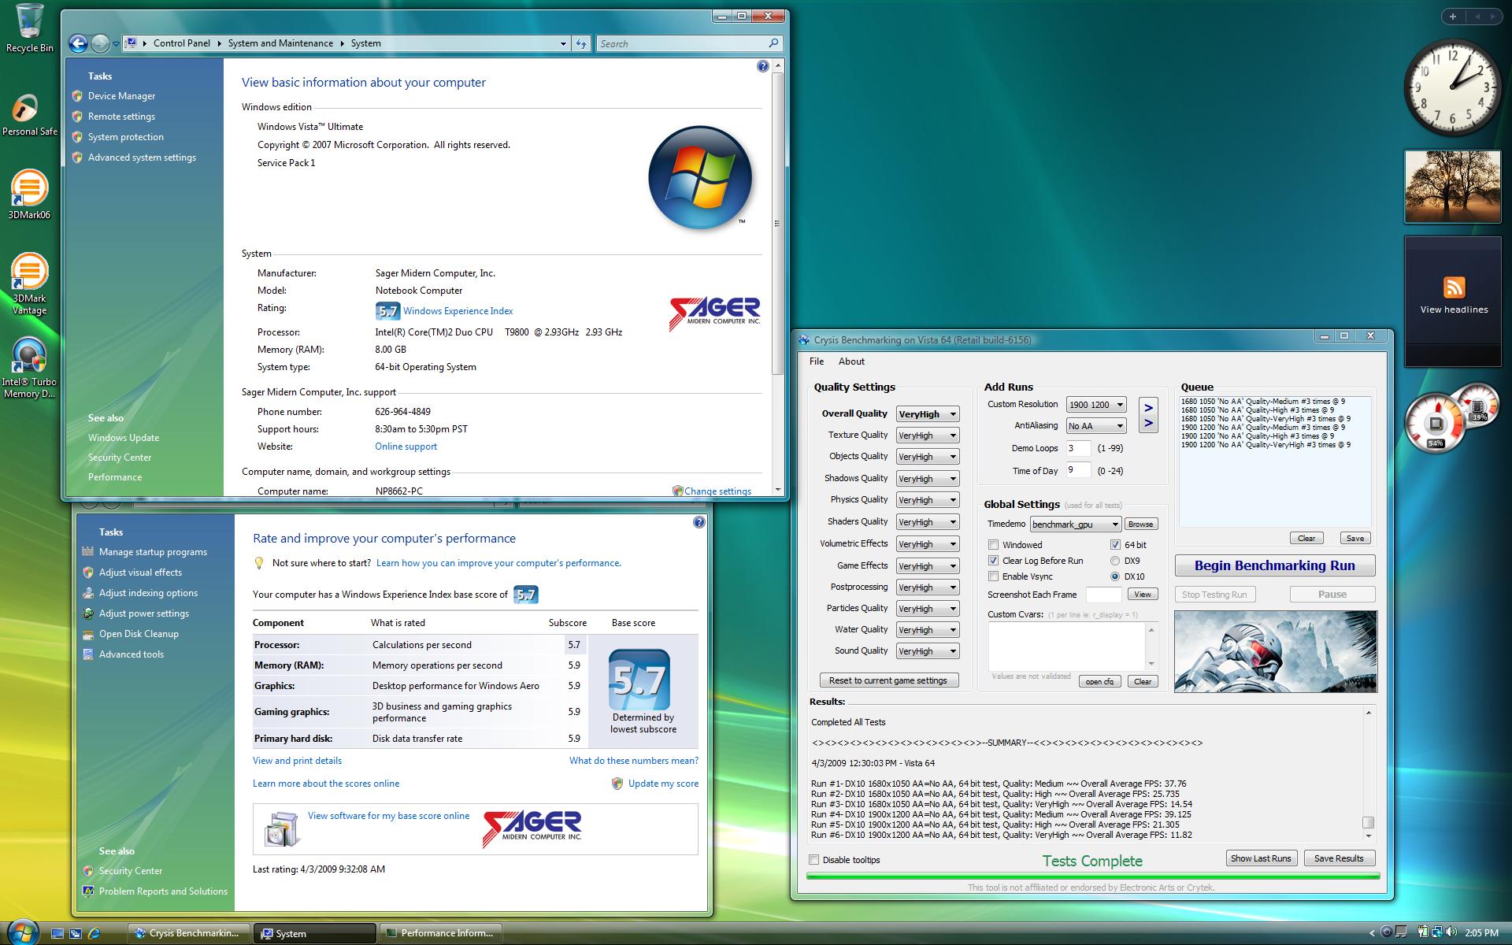
Task: Click the Back arrow in System window
Action: (78, 43)
